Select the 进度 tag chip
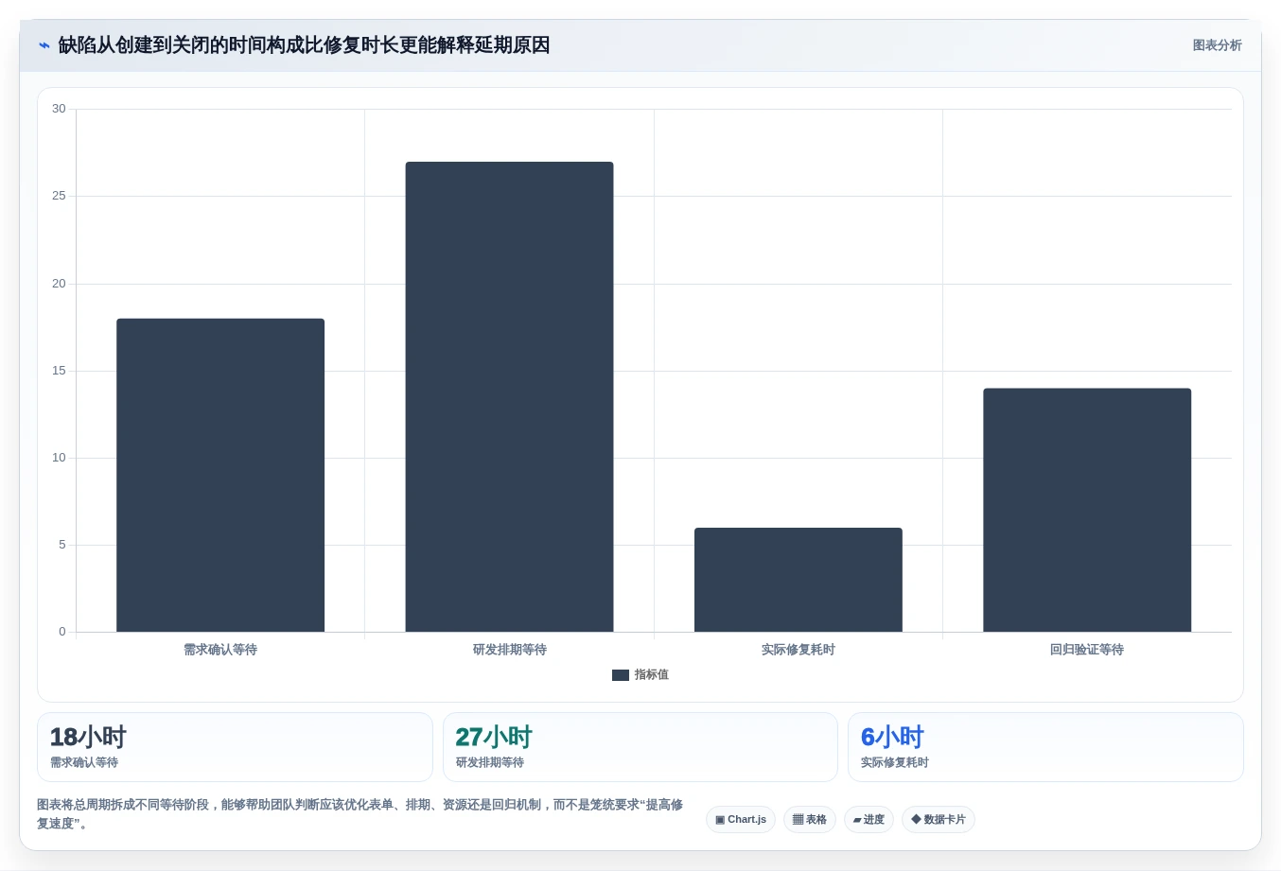The image size is (1281, 871). (869, 819)
